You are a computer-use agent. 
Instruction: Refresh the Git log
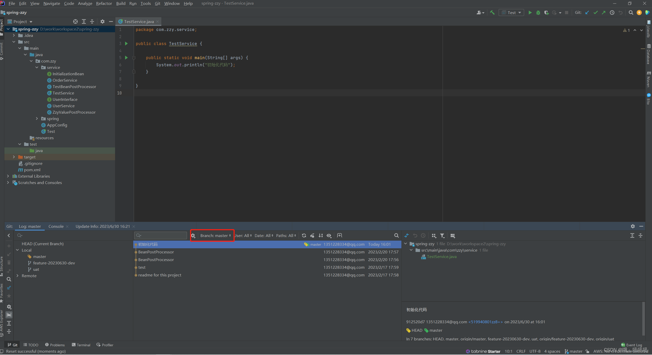(304, 235)
